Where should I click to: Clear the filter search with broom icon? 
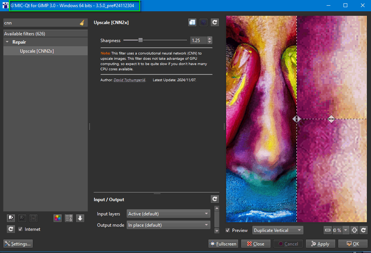[x=82, y=23]
